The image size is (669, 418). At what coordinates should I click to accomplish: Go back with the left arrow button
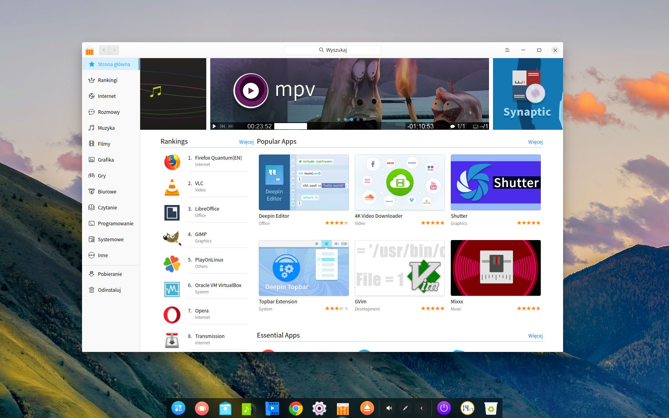(104, 50)
